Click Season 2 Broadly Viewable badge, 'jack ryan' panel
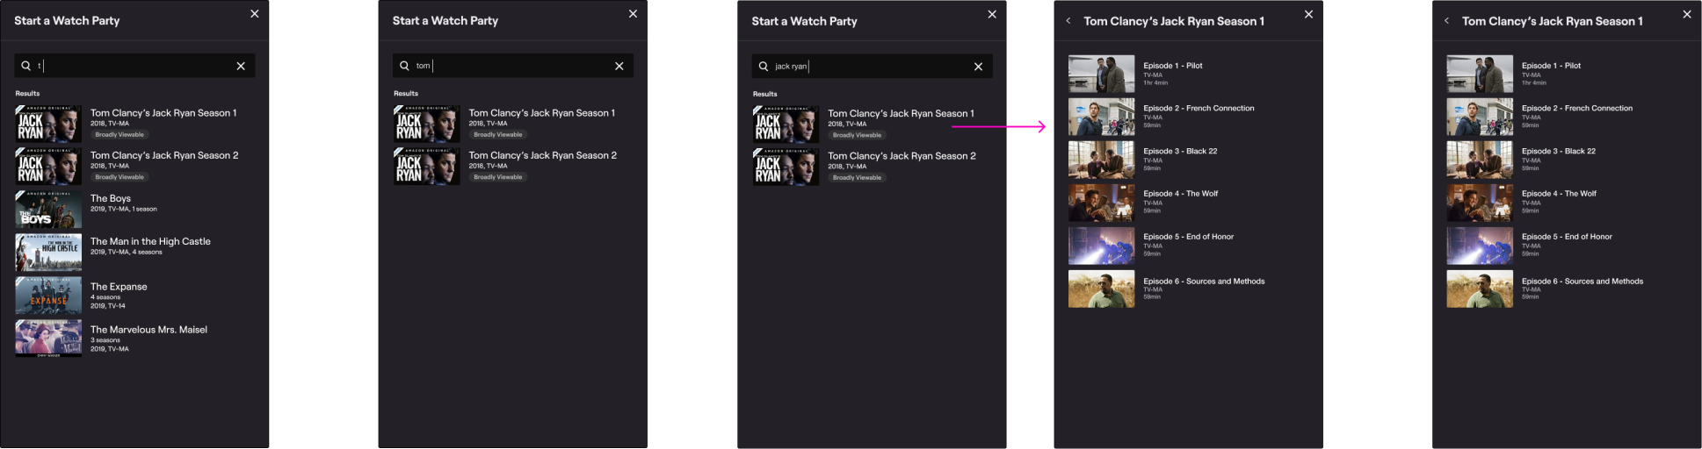 pos(857,178)
